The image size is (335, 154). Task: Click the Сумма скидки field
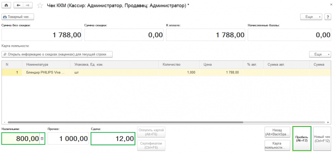point(124,35)
